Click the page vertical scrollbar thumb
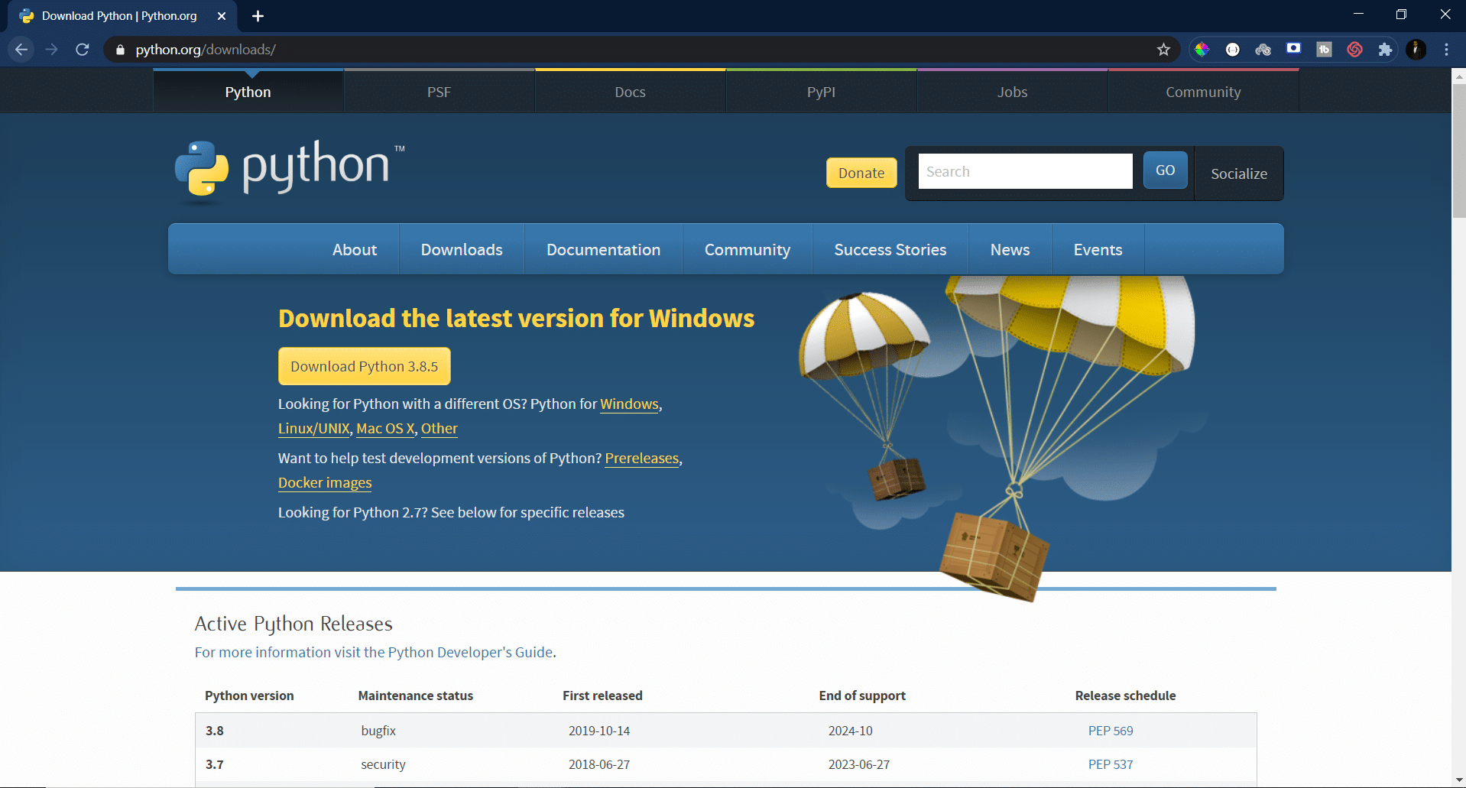Viewport: 1466px width, 788px height. 1458,151
